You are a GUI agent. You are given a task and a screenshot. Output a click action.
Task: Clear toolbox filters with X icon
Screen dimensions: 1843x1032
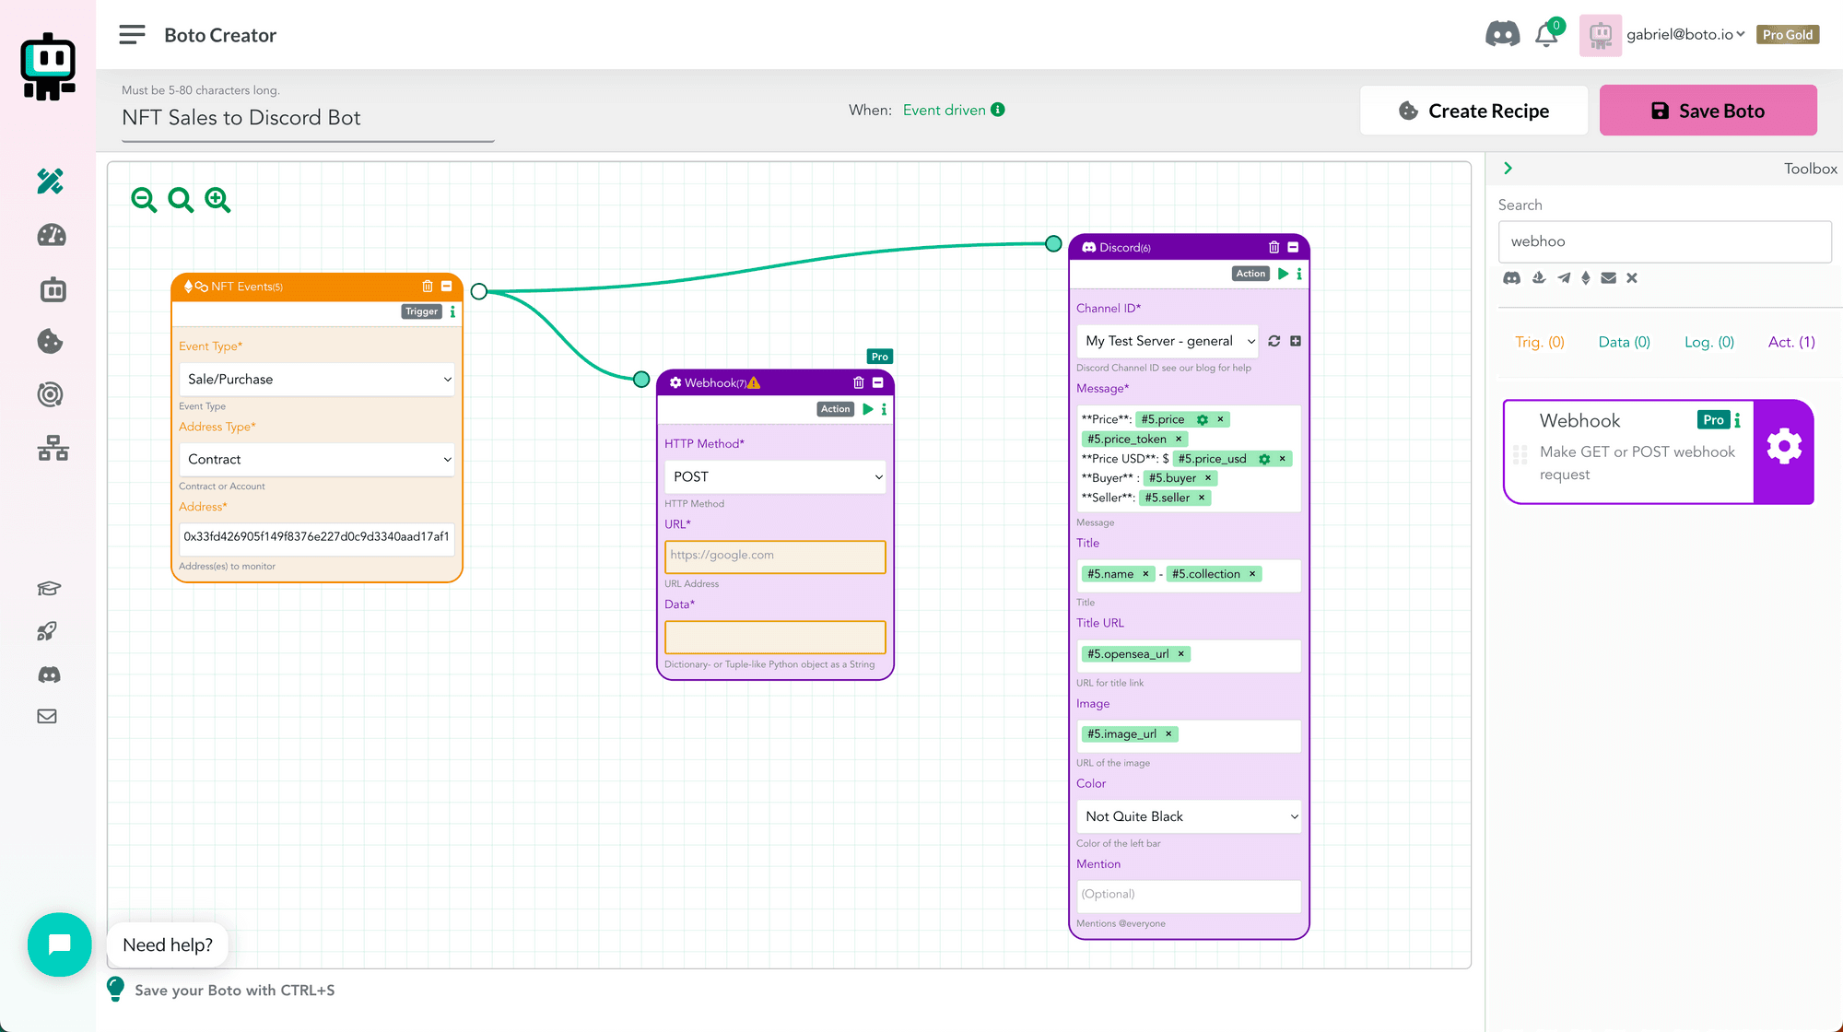pos(1632,277)
